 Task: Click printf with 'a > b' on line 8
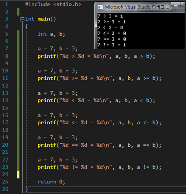(x=96, y=56)
